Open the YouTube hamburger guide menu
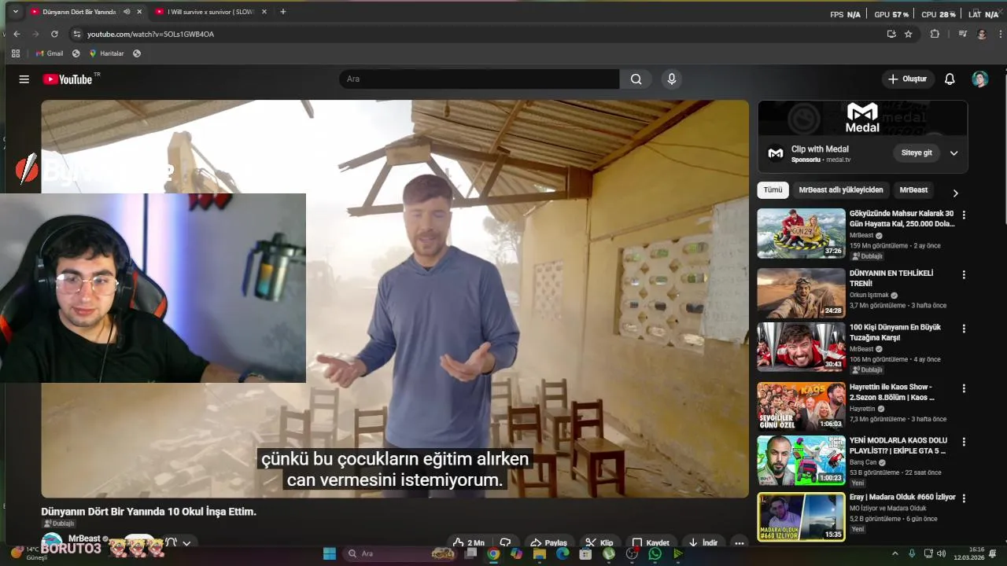Viewport: 1007px width, 566px height. click(x=24, y=79)
